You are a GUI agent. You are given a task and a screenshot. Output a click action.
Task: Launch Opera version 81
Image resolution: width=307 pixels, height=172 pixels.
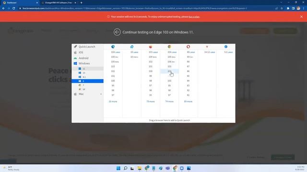coord(188,95)
